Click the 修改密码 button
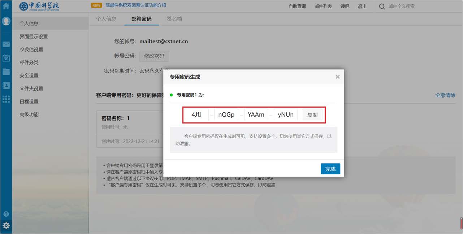Screen dimensions: 463x234 pyautogui.click(x=154, y=56)
